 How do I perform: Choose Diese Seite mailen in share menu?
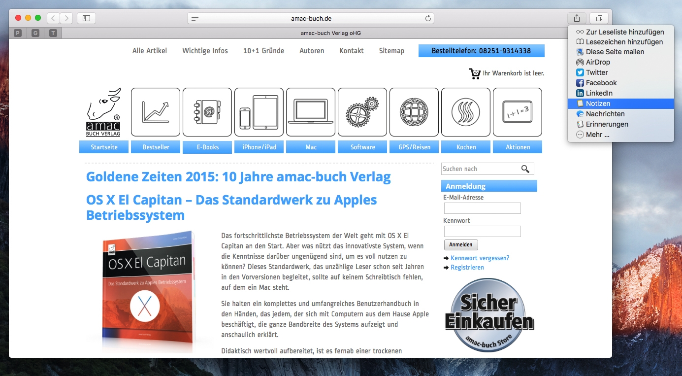click(620, 52)
